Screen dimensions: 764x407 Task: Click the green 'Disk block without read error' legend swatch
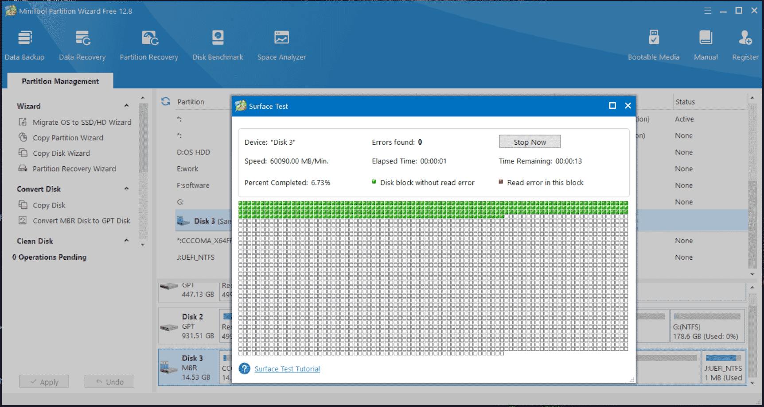(x=374, y=181)
